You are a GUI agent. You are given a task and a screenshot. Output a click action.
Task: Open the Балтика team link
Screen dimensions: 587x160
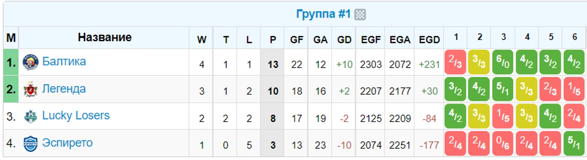(64, 62)
